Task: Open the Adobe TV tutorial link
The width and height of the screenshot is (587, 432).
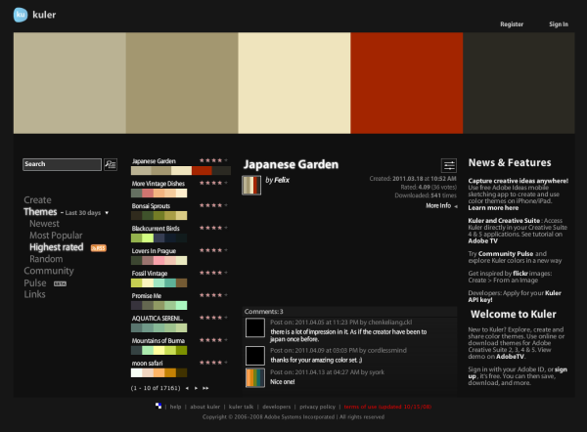Action: tap(482, 240)
